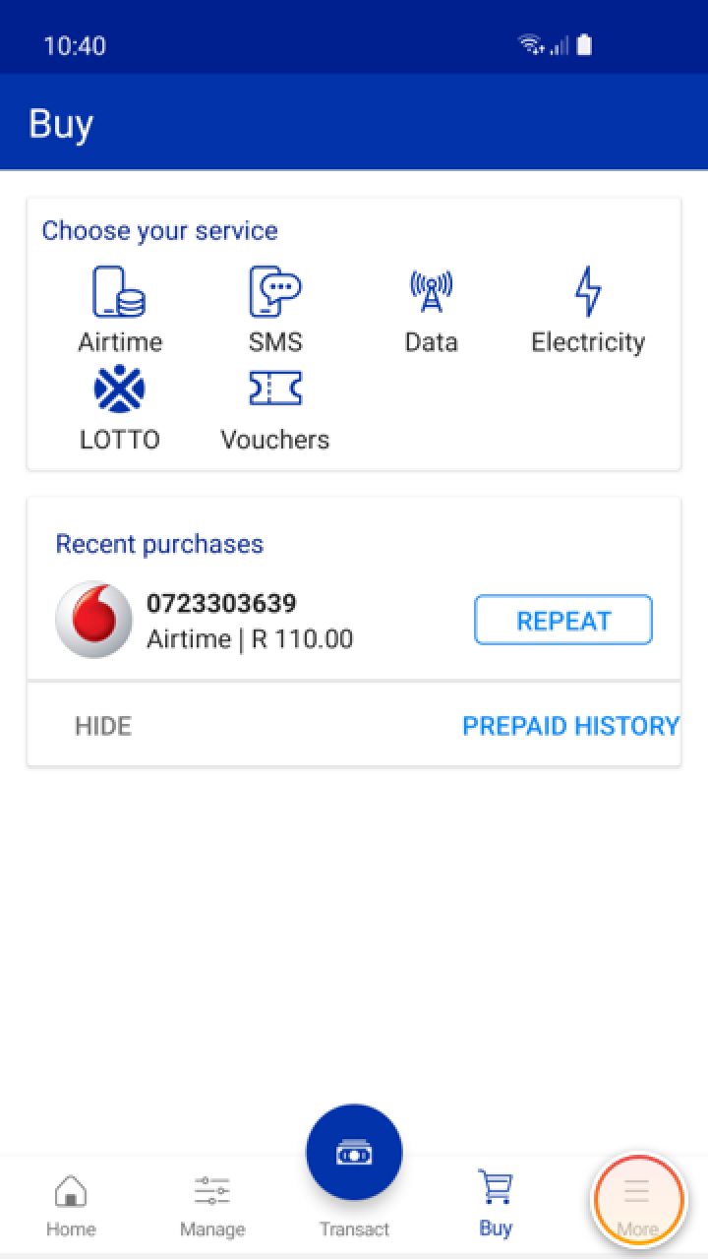Hide the recent purchases section

[x=103, y=726]
